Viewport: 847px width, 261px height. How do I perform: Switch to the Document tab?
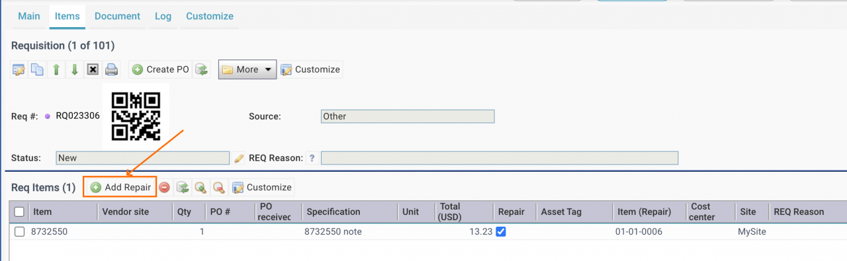(117, 16)
